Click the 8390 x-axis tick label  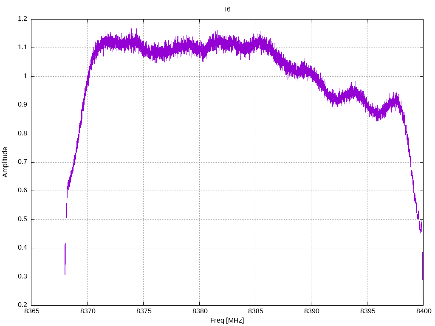[x=311, y=311]
